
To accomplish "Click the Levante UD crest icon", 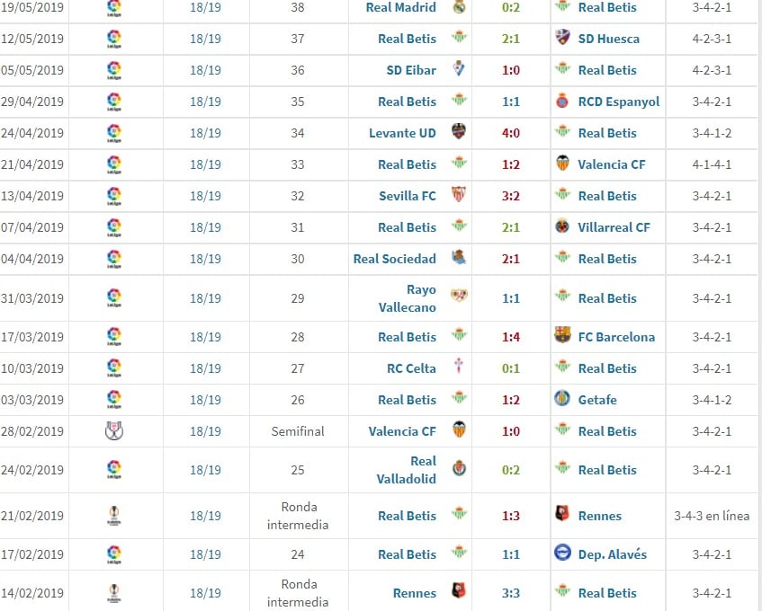I will pos(459,133).
